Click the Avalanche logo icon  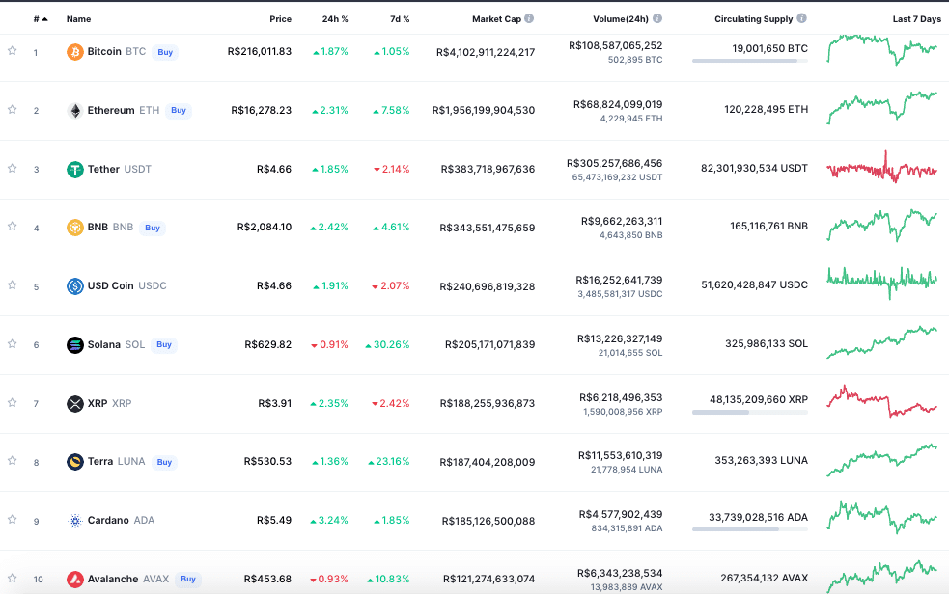[x=75, y=579]
